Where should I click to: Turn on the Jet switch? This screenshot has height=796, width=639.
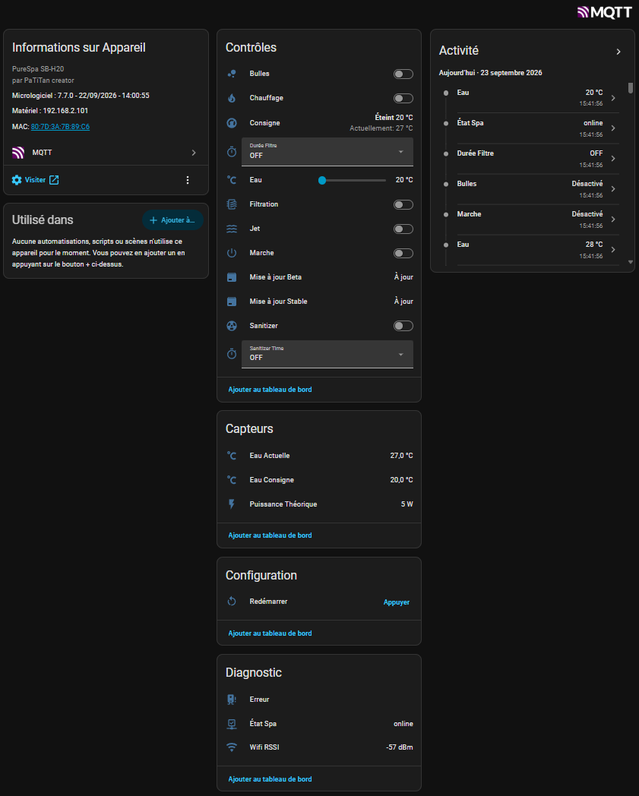(x=403, y=229)
